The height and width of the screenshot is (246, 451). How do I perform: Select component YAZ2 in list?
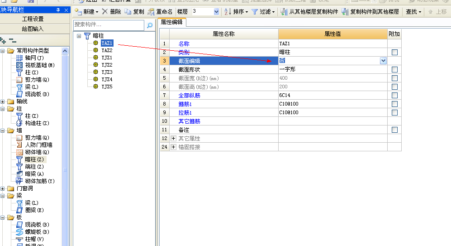coord(107,50)
